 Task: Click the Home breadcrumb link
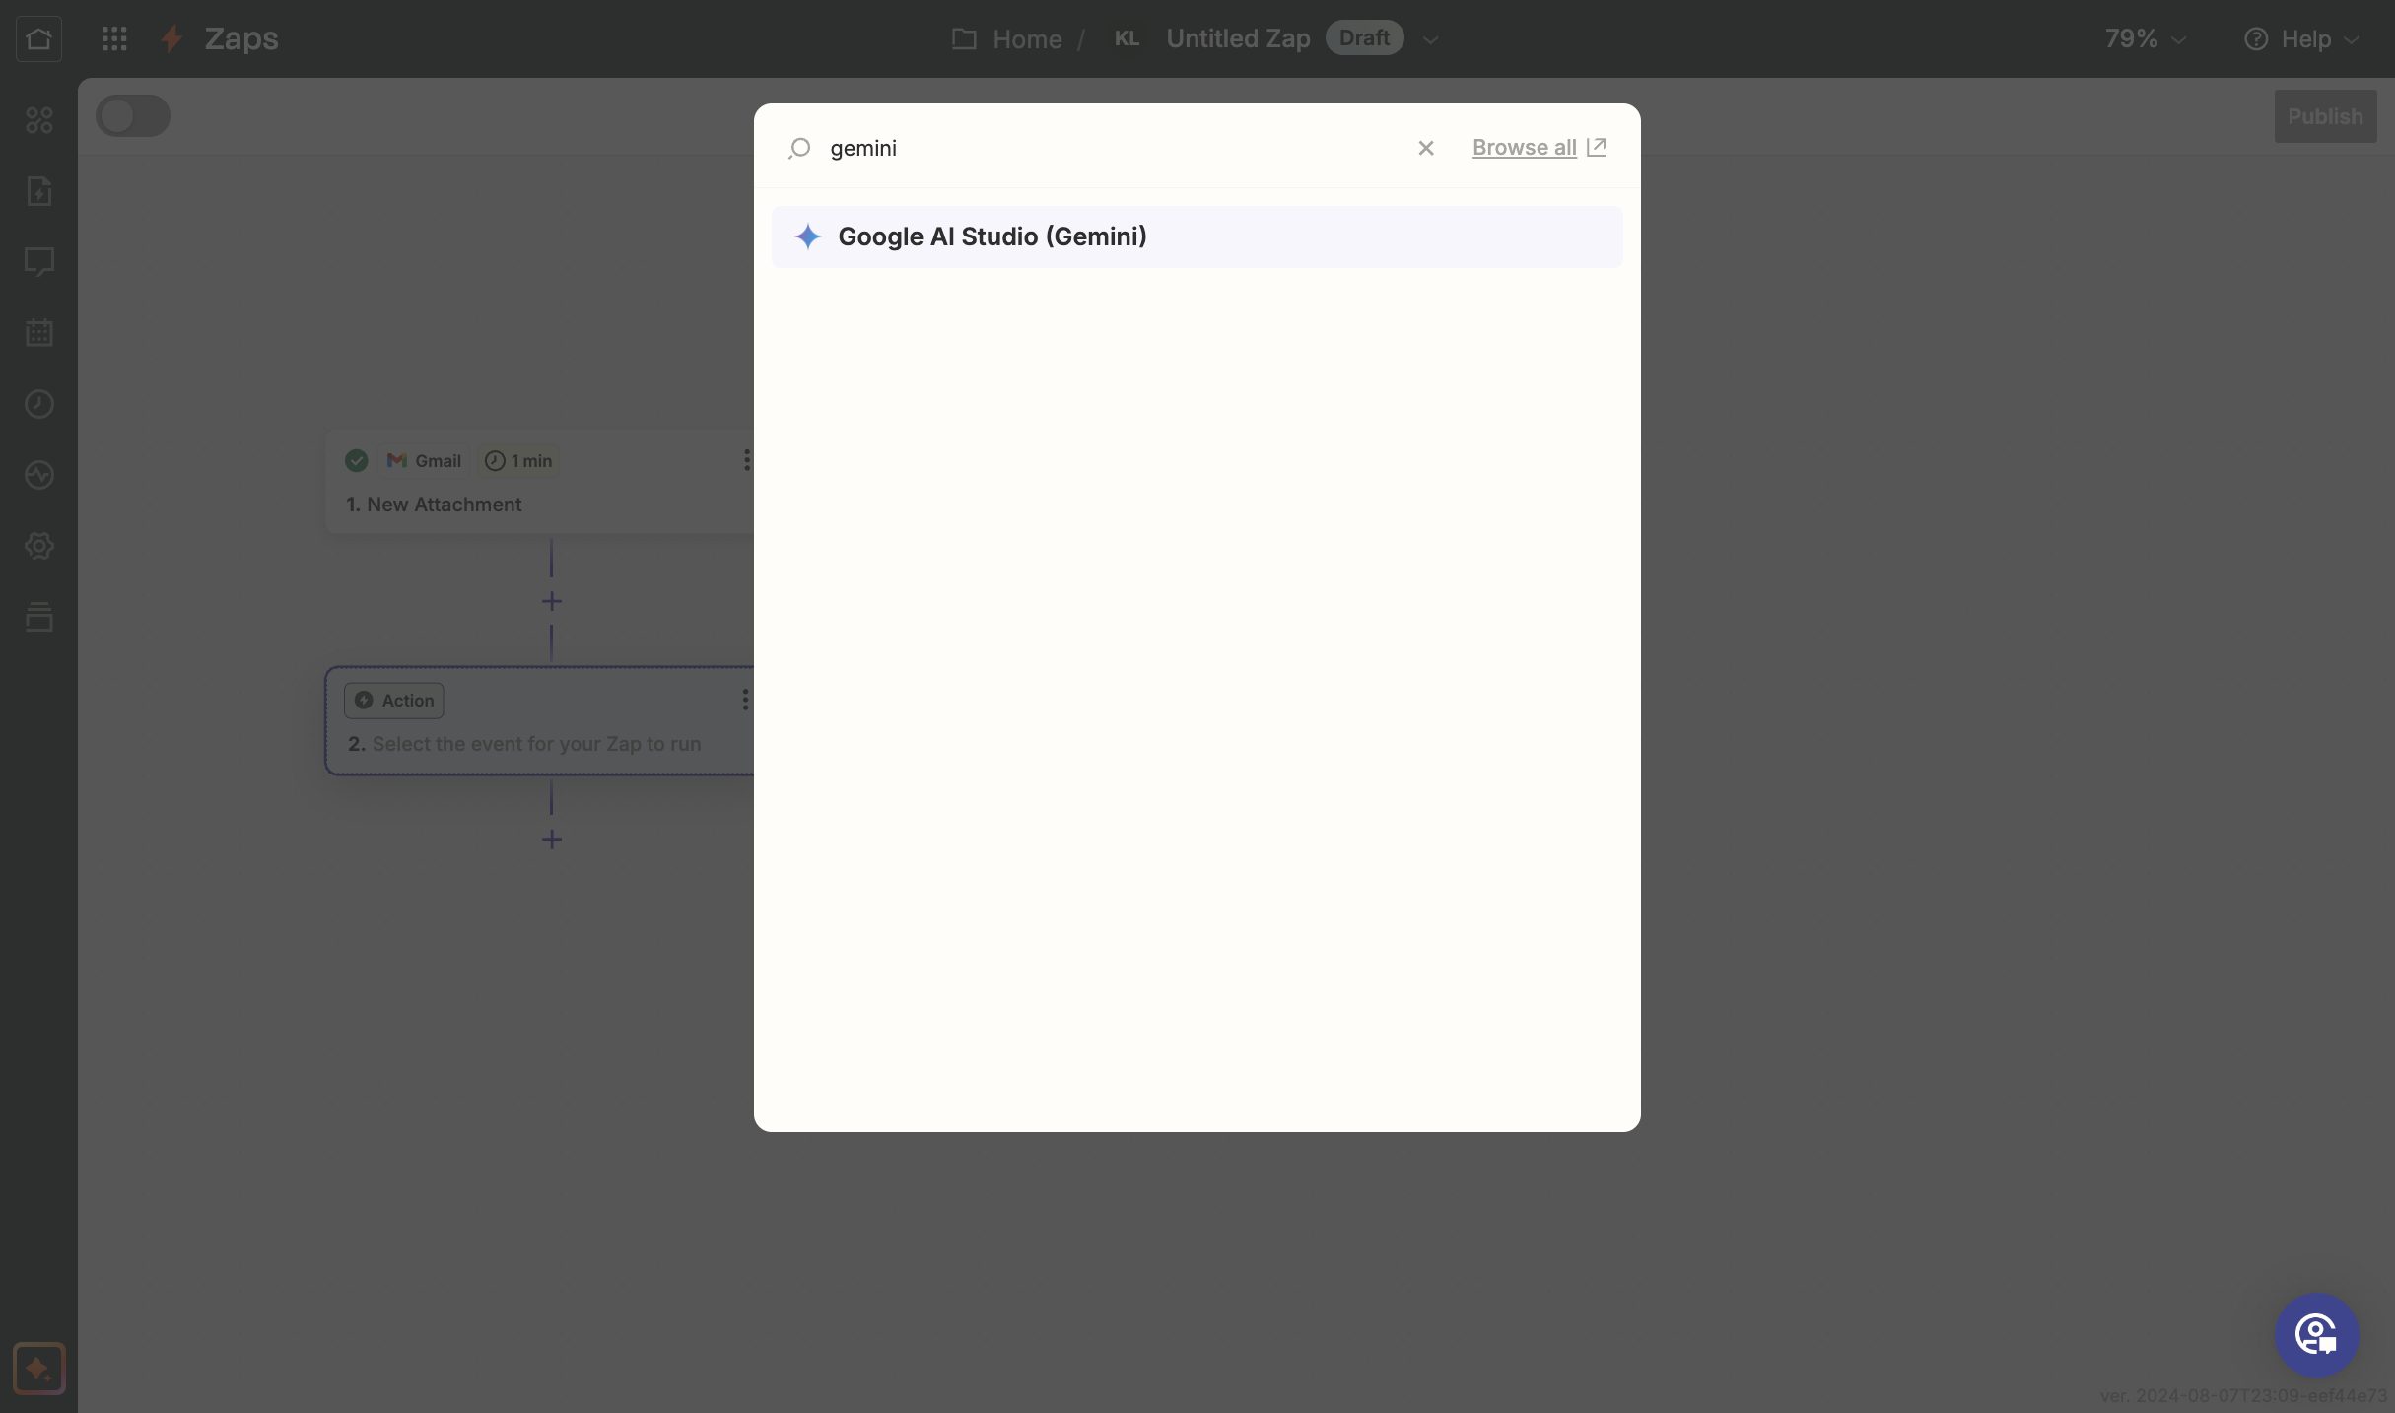tap(1027, 38)
